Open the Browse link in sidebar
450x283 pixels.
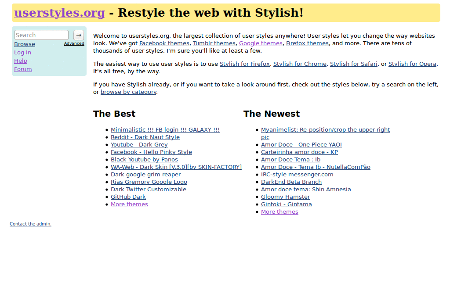pos(25,44)
